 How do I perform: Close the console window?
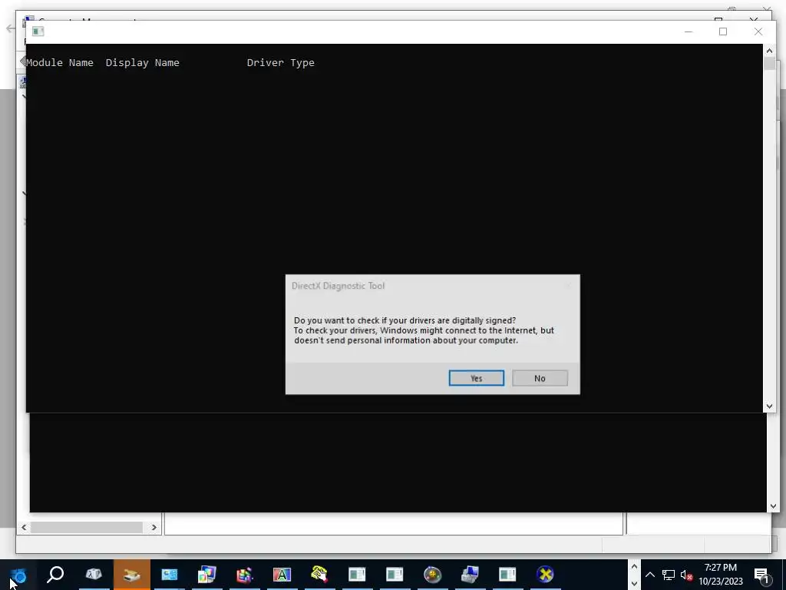tap(758, 31)
